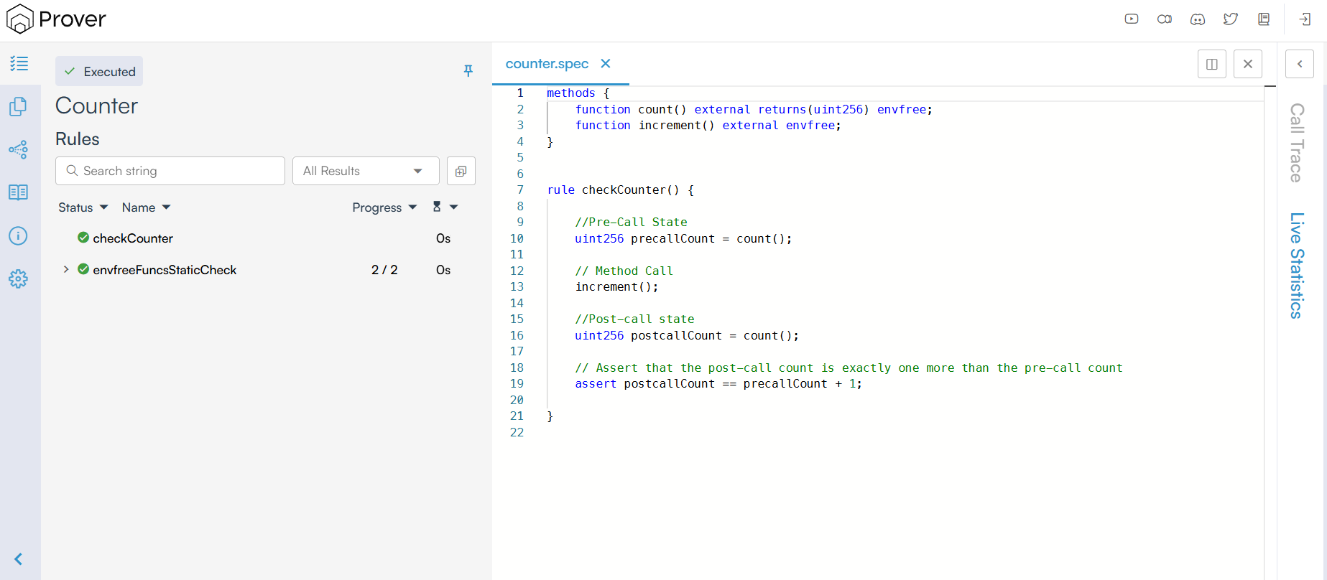Toggle the pin icon on the rules panel
1327x580 pixels.
pyautogui.click(x=468, y=70)
